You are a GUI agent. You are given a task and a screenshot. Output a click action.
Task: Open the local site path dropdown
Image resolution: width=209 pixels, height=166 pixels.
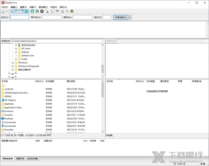tap(103, 41)
